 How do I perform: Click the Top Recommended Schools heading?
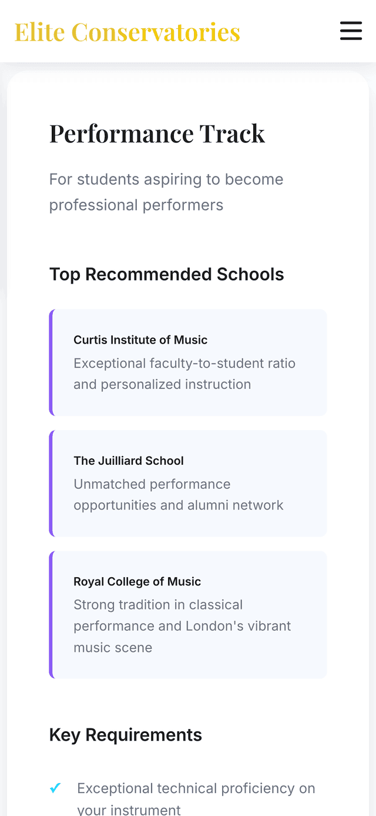click(x=166, y=274)
